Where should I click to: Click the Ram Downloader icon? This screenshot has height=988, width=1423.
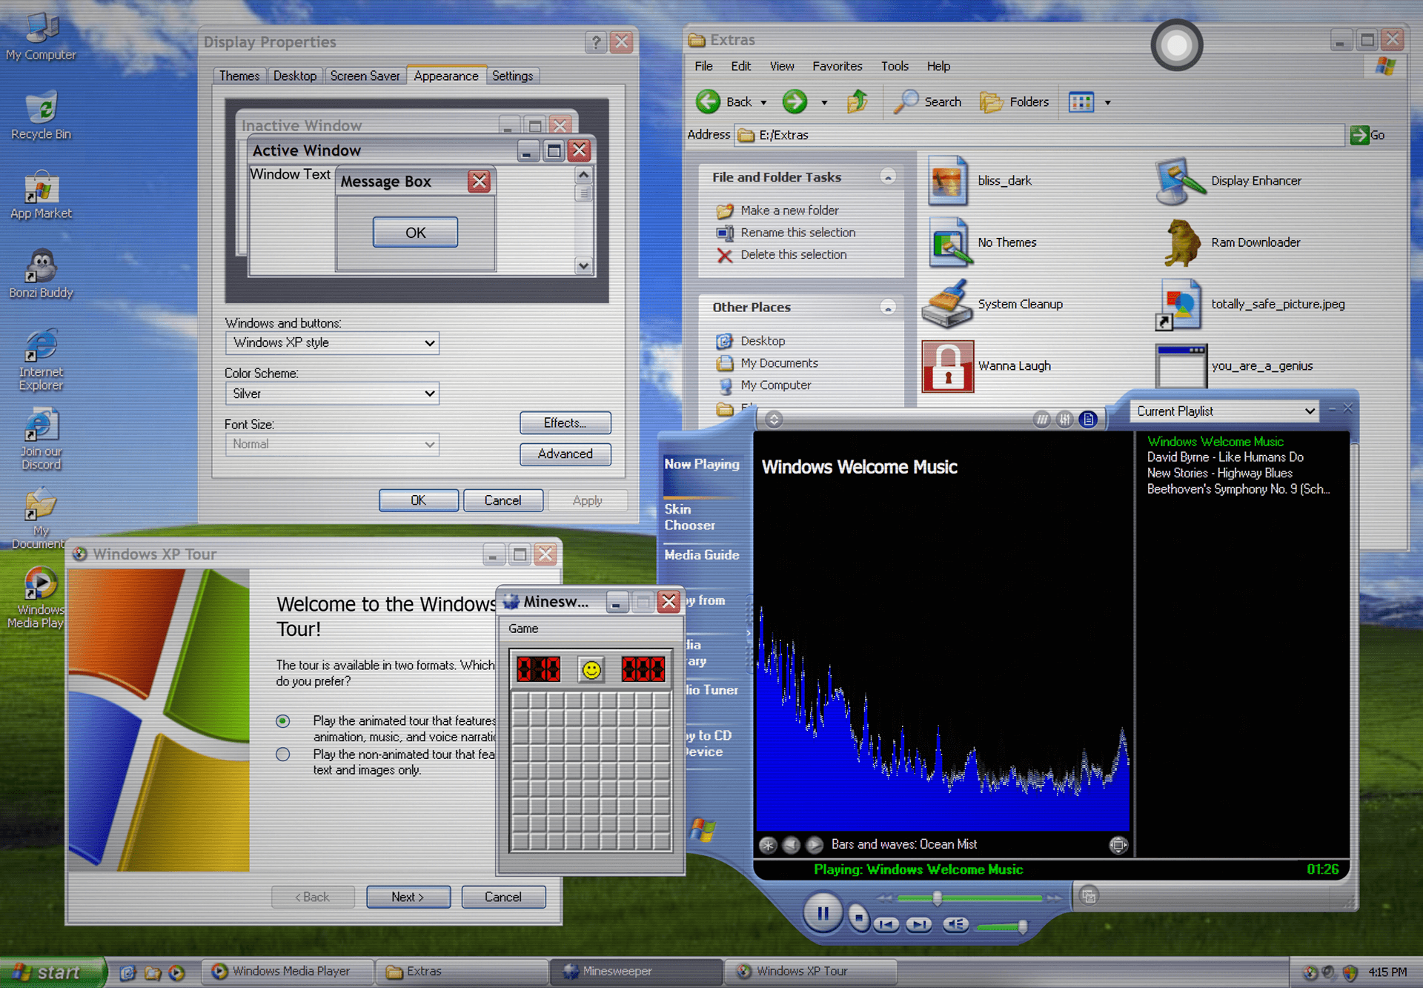1181,242
